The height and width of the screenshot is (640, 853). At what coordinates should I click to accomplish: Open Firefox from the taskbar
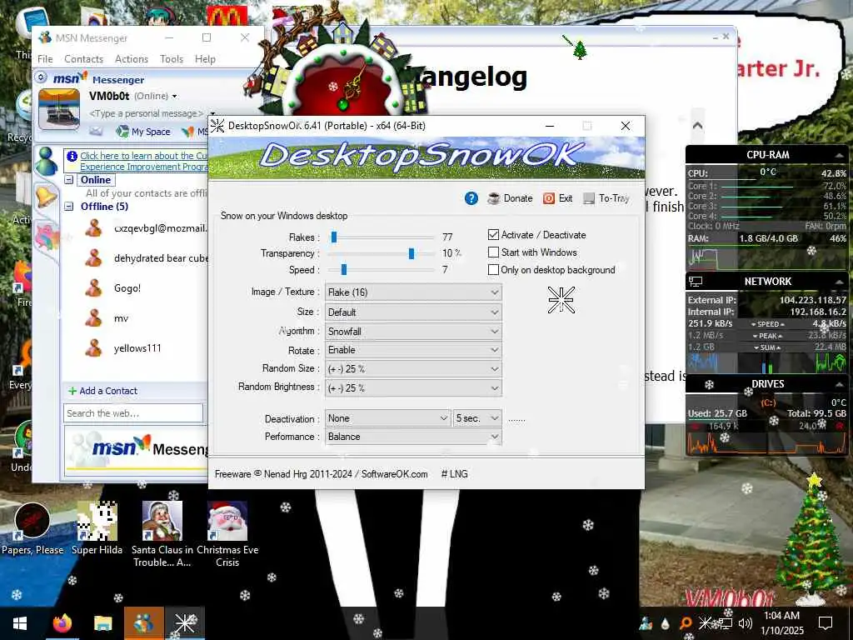(x=62, y=623)
